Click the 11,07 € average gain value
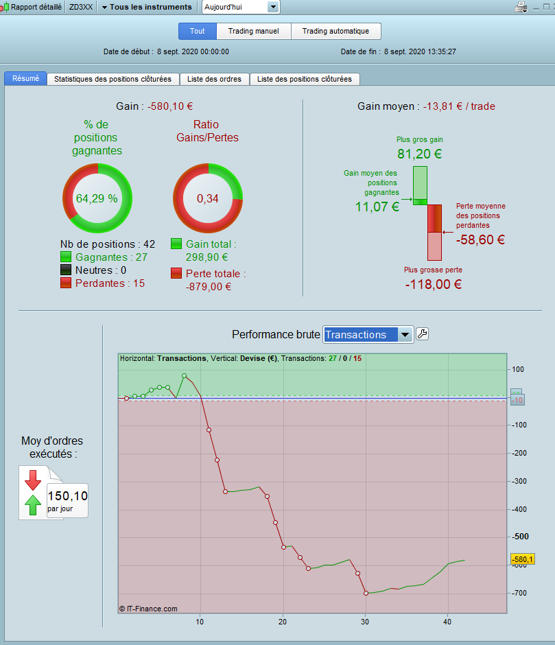Viewport: 555px width, 645px height. point(377,207)
